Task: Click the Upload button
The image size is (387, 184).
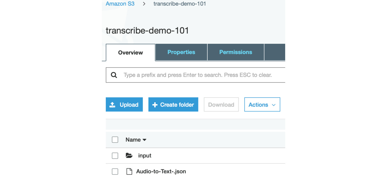Action: pos(124,105)
